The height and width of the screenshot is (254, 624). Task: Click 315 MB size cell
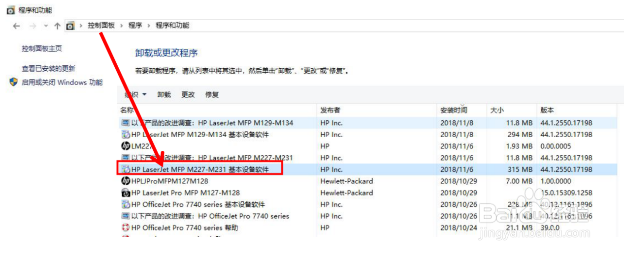(x=520, y=169)
